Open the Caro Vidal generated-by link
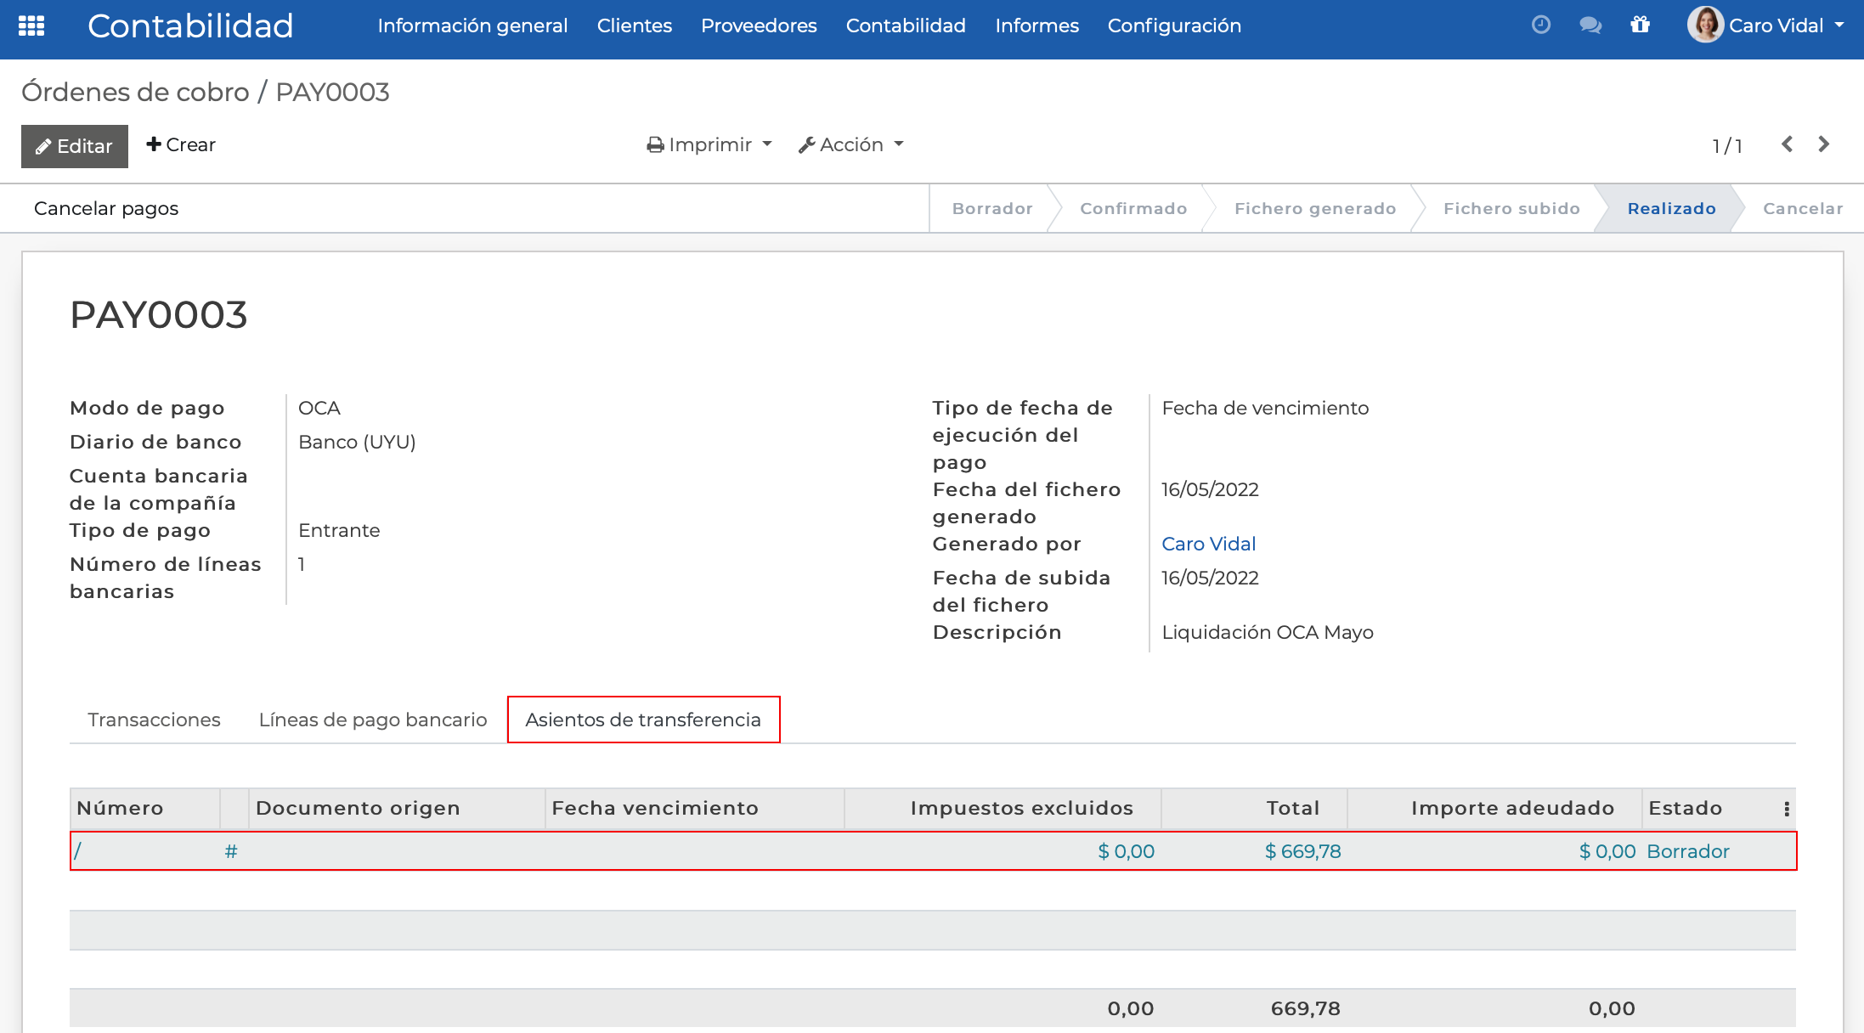Image resolution: width=1864 pixels, height=1033 pixels. 1208,544
